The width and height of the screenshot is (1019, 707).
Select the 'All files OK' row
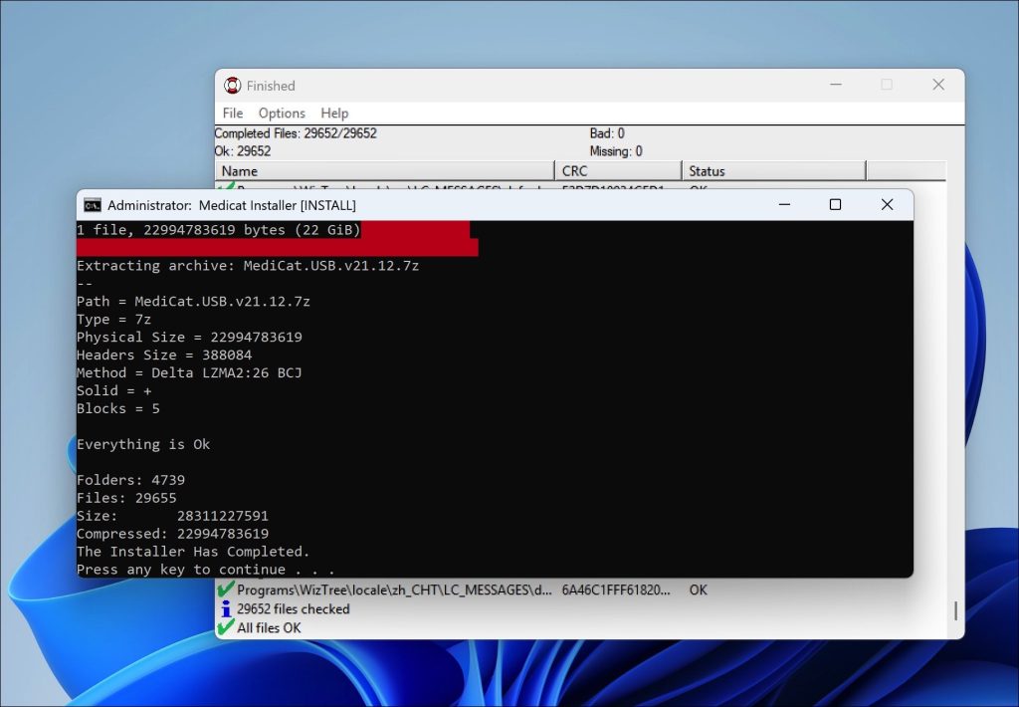(x=269, y=627)
